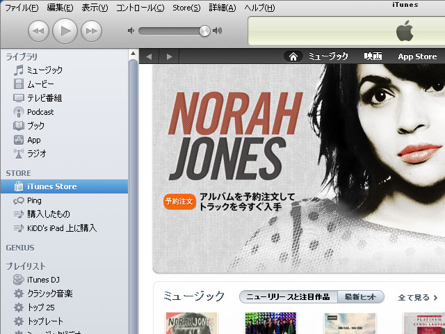The height and width of the screenshot is (334, 445).
Task: Click the Apple logo status display
Action: click(405, 31)
